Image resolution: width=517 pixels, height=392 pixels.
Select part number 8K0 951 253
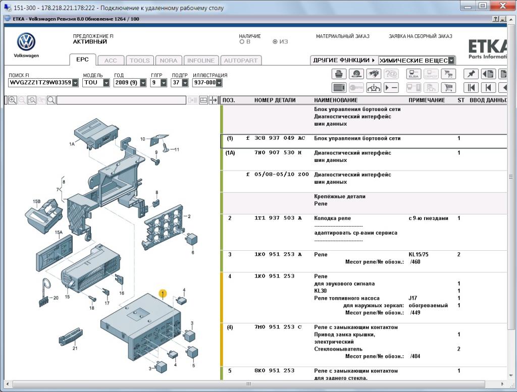(274, 371)
